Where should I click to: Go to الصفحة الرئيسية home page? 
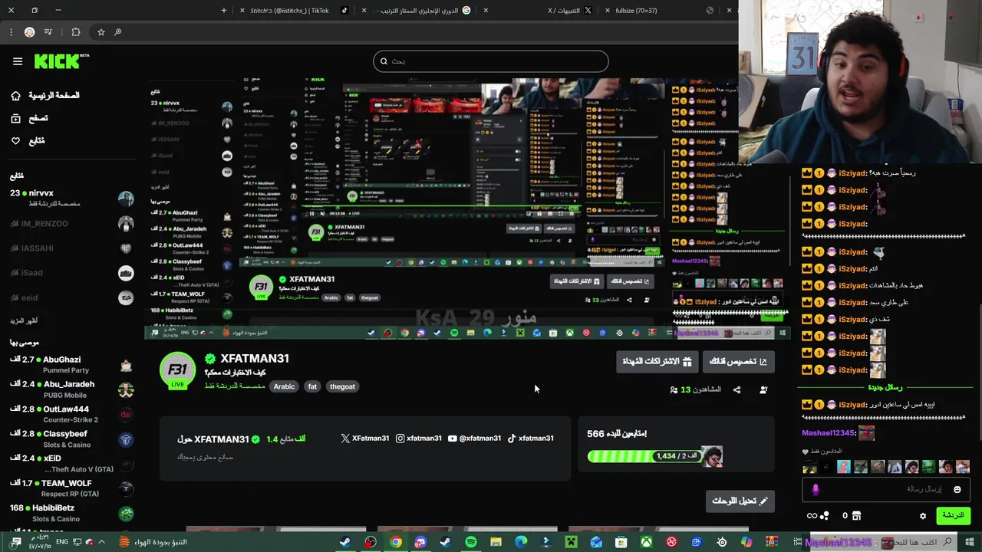46,95
